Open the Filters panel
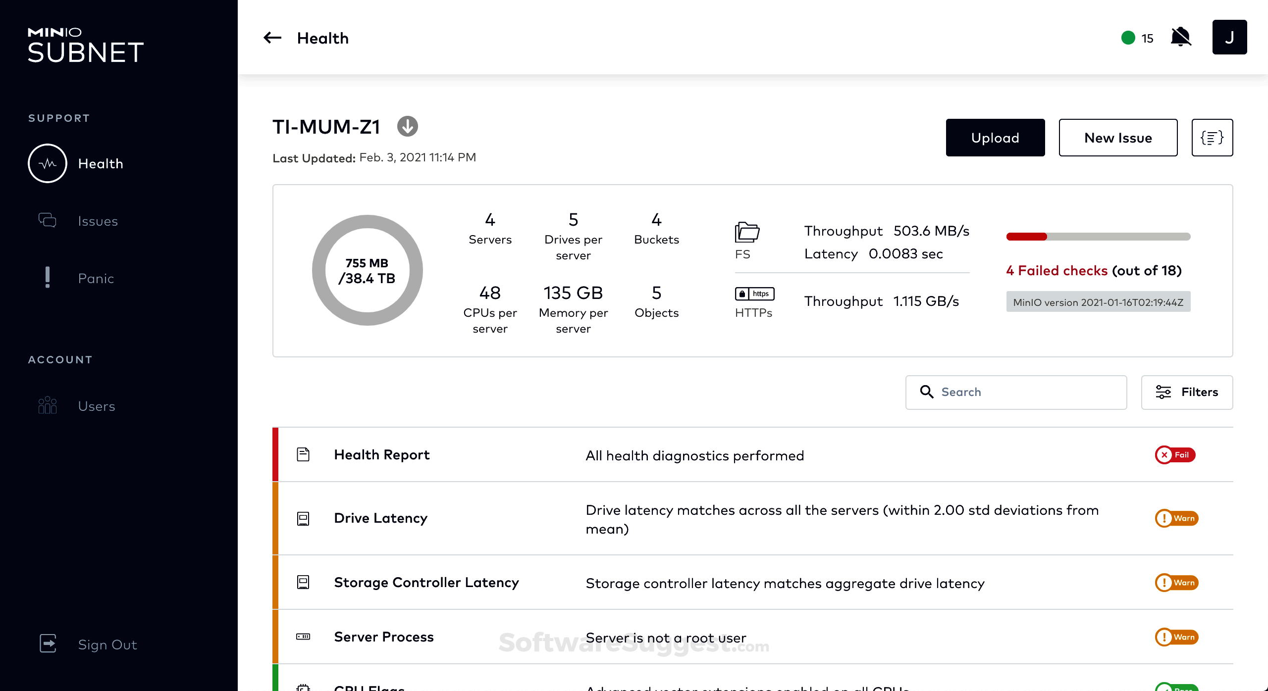The image size is (1268, 691). point(1187,392)
